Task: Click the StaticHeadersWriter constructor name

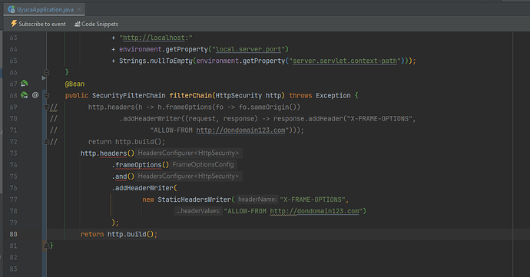Action: pos(194,200)
